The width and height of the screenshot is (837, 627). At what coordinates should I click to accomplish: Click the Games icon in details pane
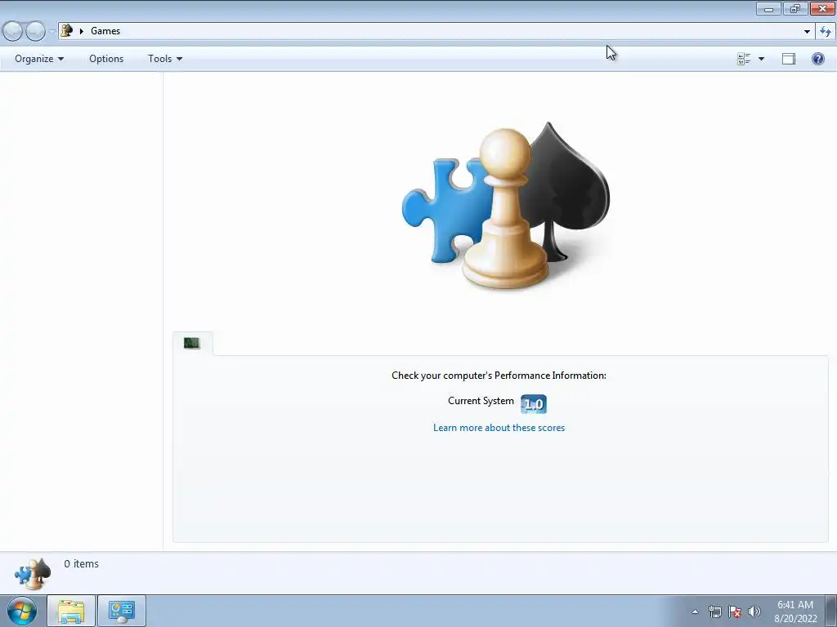tap(33, 573)
